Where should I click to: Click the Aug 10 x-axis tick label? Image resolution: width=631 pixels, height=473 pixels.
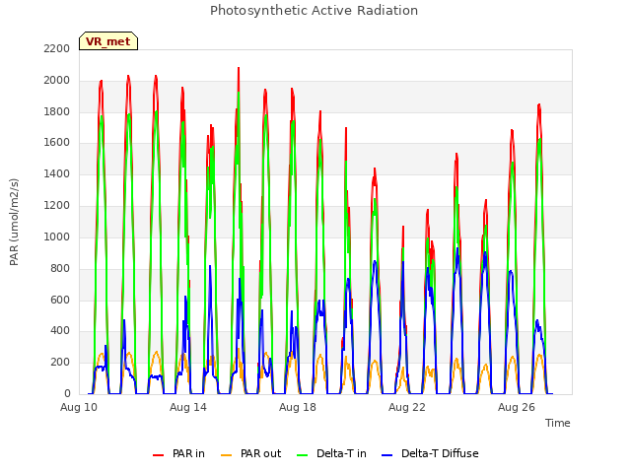coord(79,407)
